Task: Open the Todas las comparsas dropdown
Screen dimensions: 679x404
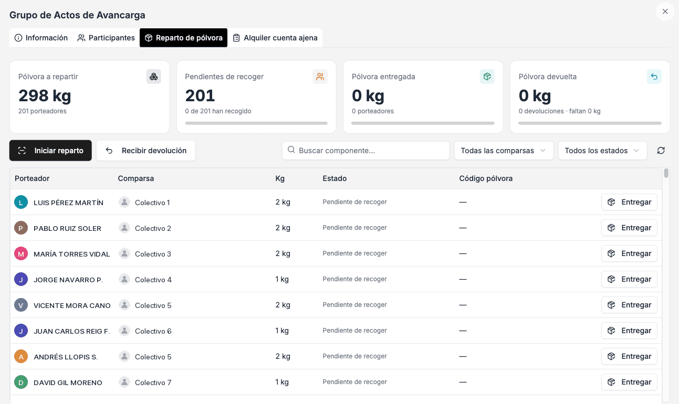Action: tap(504, 151)
